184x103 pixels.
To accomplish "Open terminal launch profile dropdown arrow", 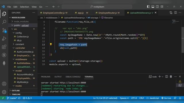I will coord(162,77).
